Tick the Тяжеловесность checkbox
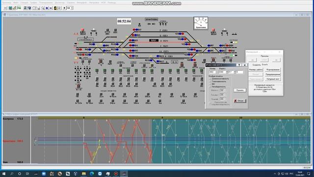Image resolution: width=314 pixels, height=177 pixels. tap(210, 81)
